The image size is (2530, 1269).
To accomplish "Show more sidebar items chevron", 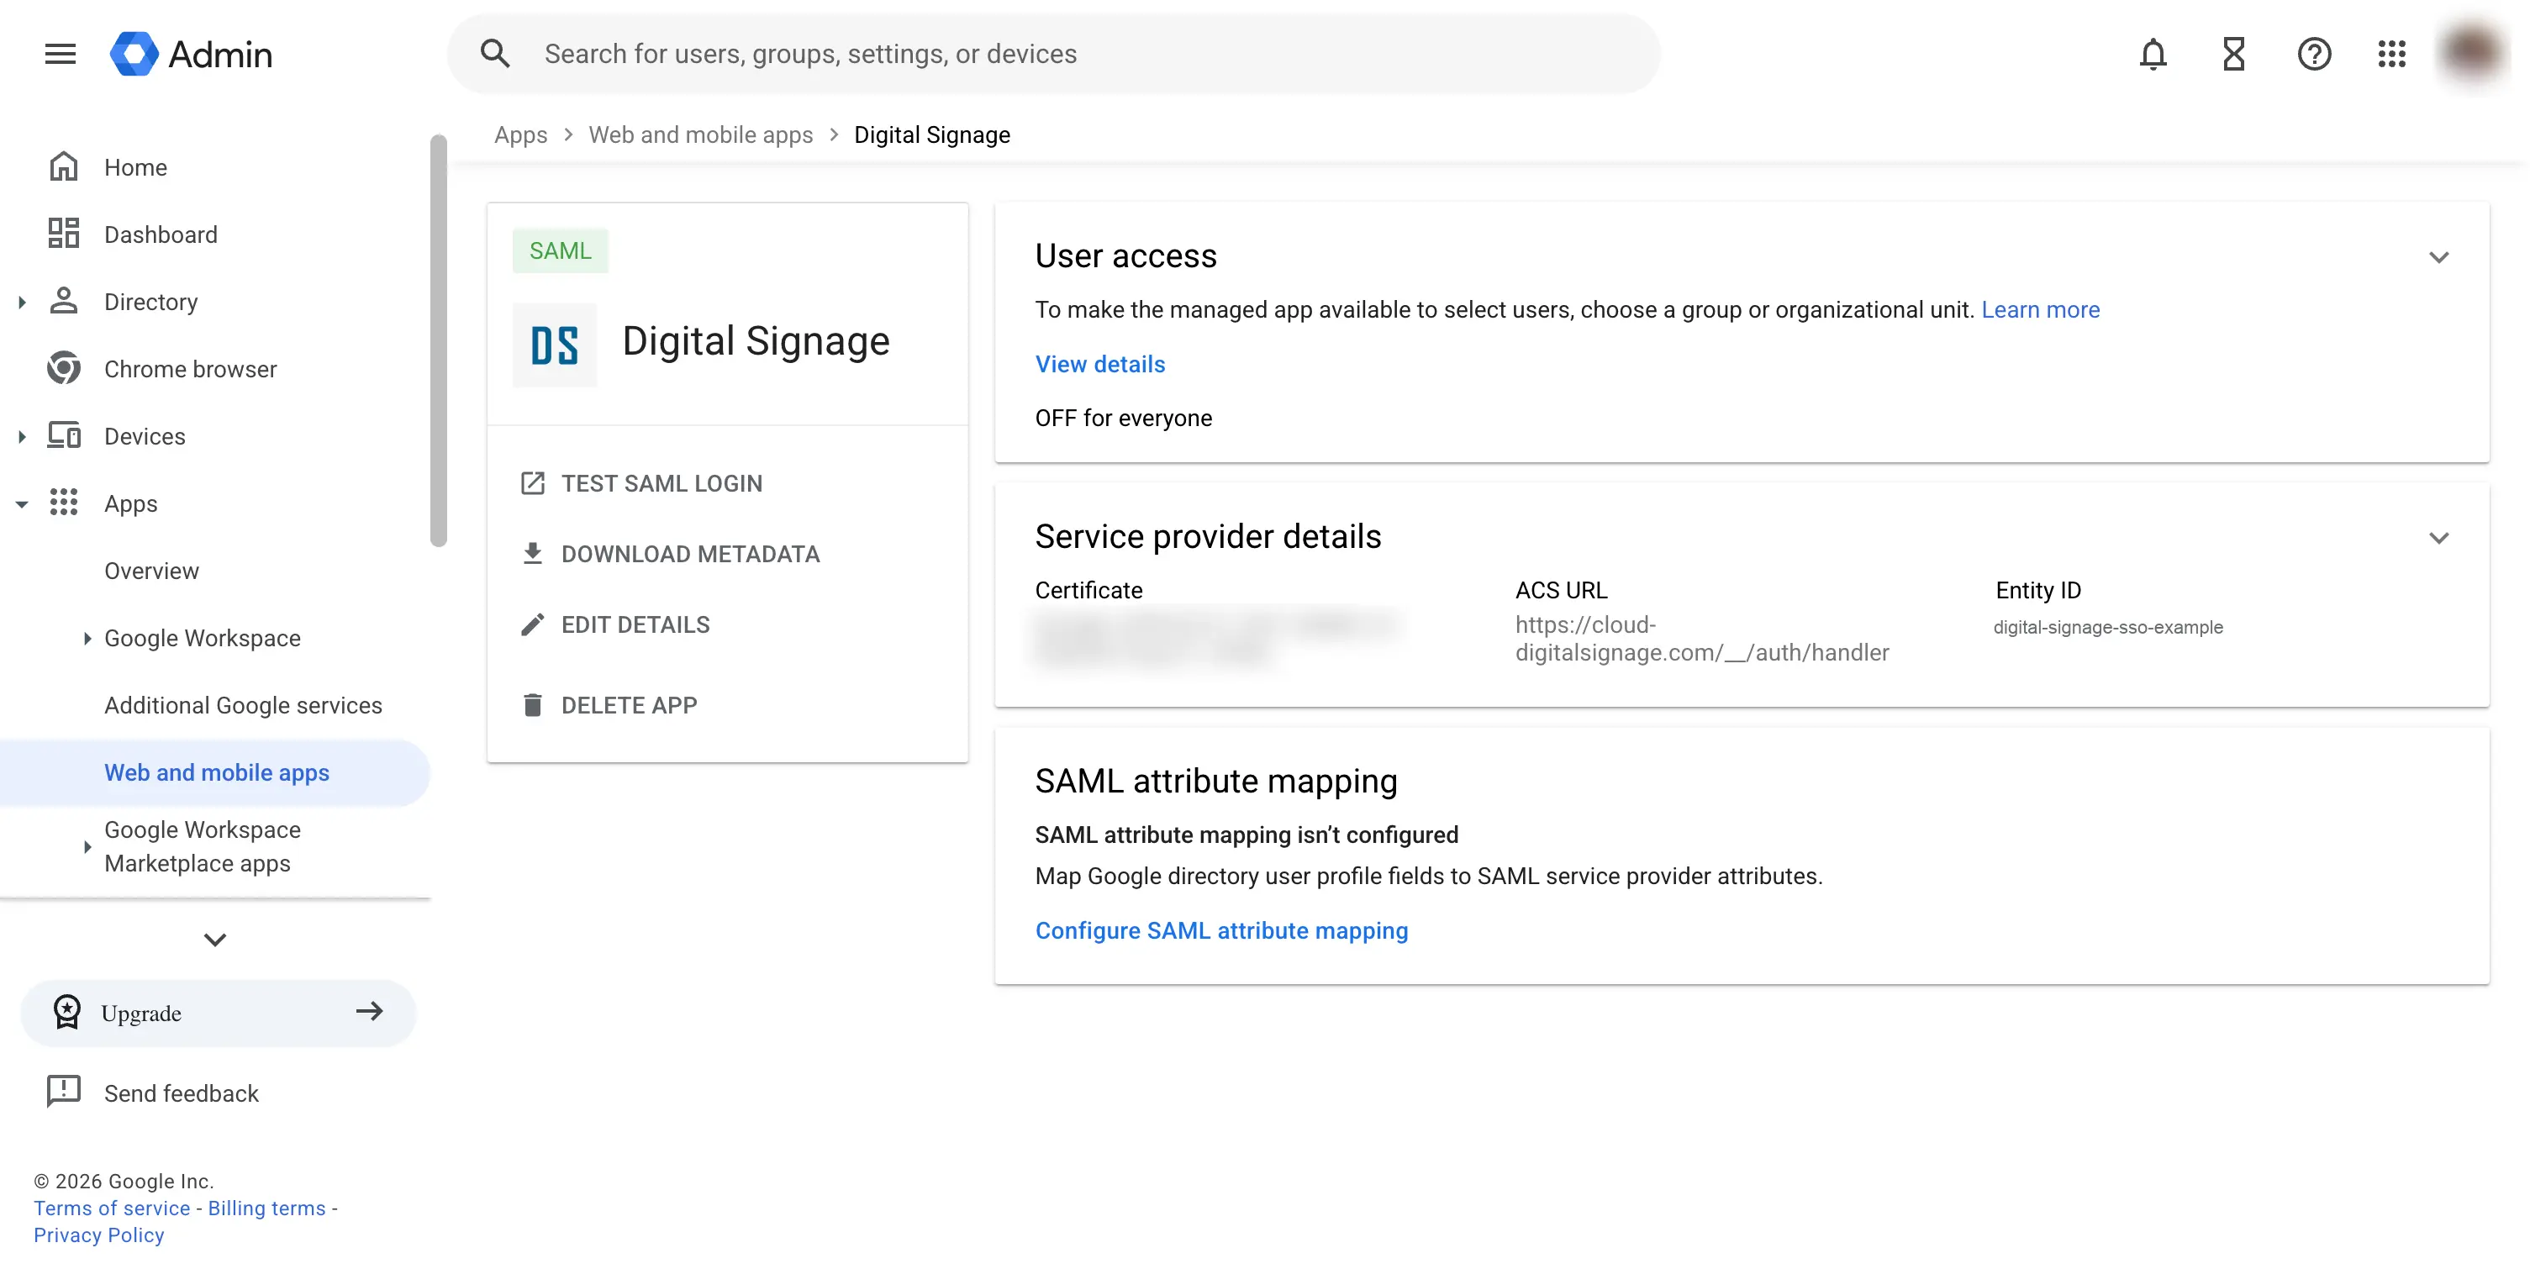I will [x=215, y=940].
